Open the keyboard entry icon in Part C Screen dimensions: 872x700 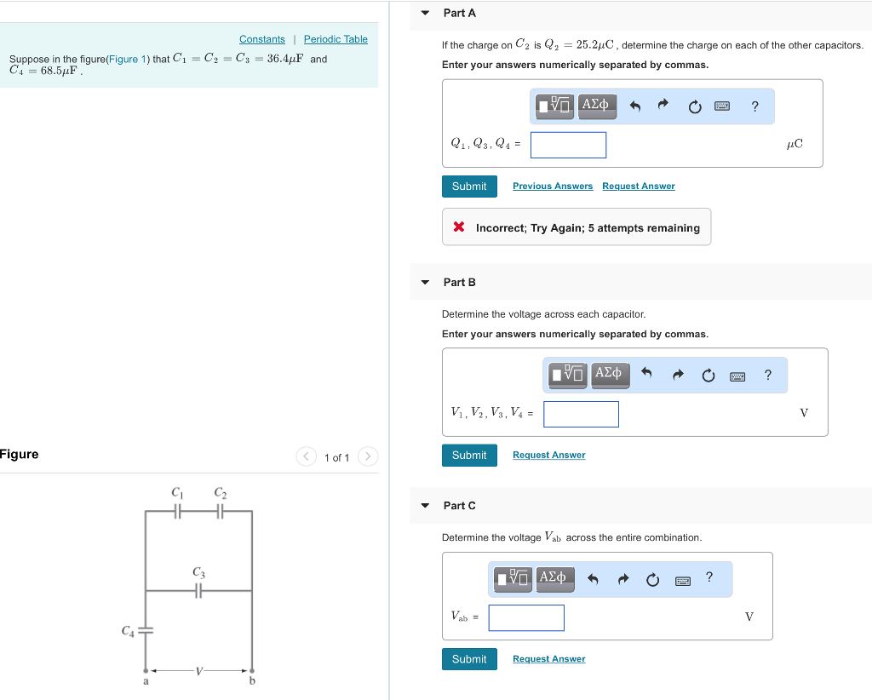pyautogui.click(x=682, y=578)
